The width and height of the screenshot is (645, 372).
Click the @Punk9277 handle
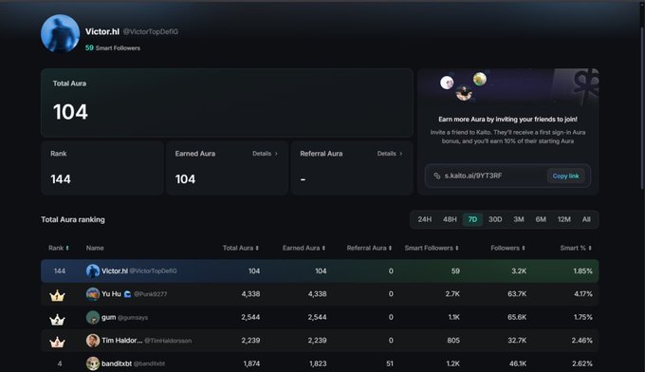[151, 294]
